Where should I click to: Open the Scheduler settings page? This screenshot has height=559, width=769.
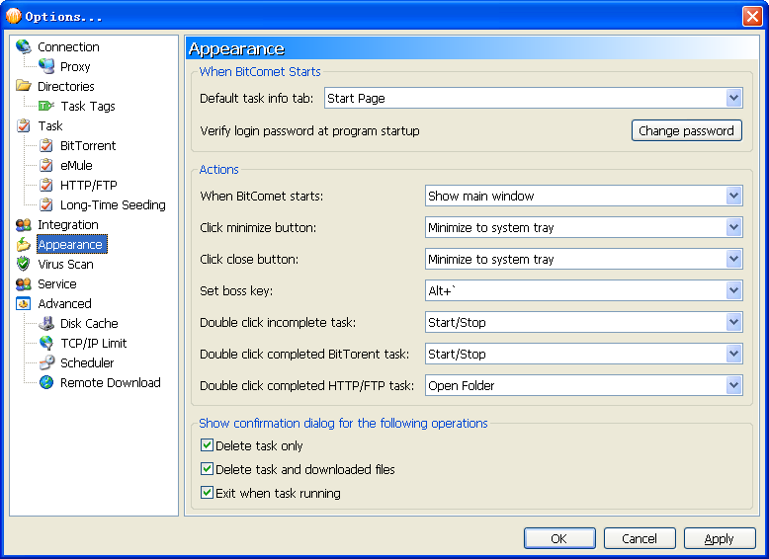click(x=87, y=363)
